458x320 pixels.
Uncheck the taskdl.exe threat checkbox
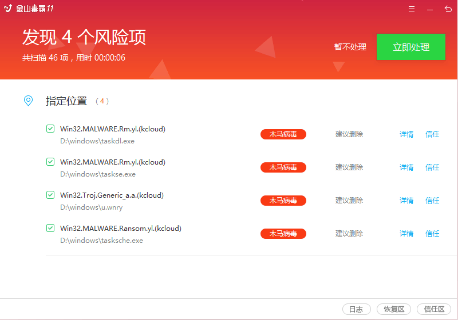coord(50,129)
